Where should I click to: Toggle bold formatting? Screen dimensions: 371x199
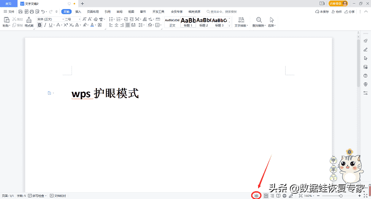click(x=40, y=25)
